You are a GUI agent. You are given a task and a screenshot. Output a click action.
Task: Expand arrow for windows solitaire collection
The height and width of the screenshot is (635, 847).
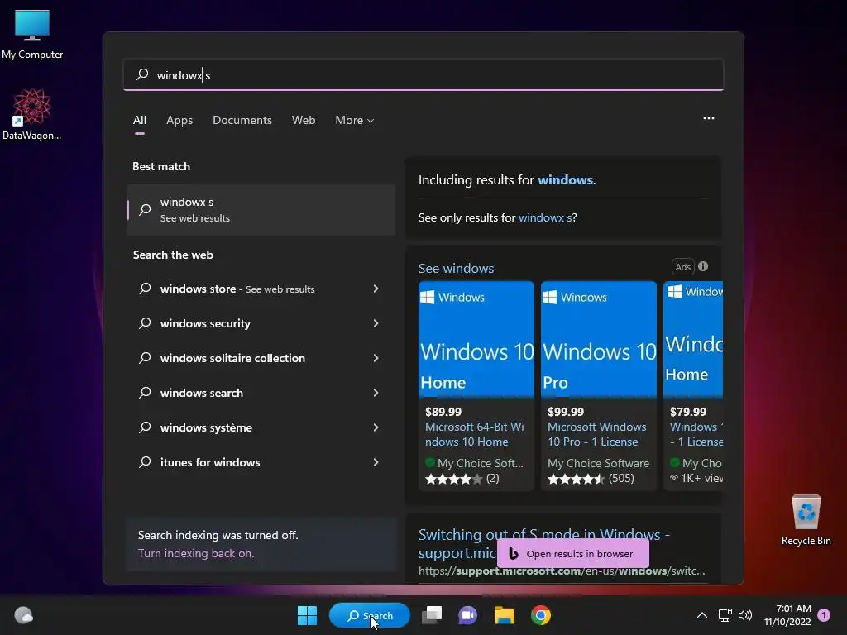pyautogui.click(x=376, y=358)
